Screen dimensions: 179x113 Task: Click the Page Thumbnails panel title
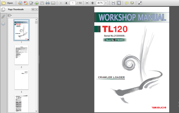click(16, 10)
